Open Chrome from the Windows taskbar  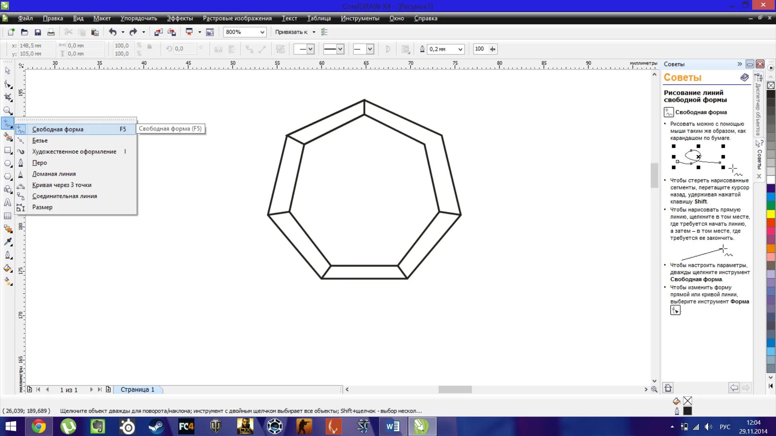click(x=39, y=426)
